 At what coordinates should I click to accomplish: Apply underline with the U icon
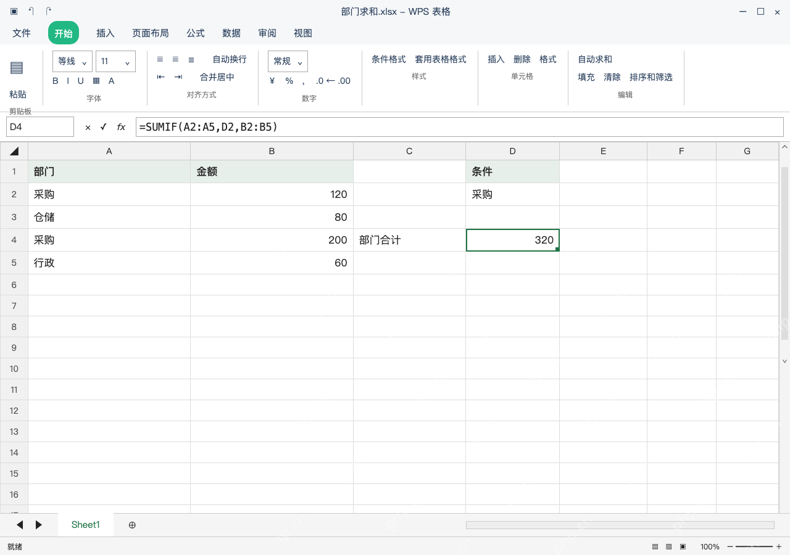tap(81, 81)
